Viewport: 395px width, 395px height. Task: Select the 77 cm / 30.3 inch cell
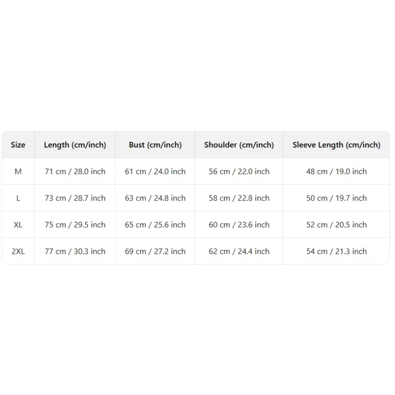[75, 251]
